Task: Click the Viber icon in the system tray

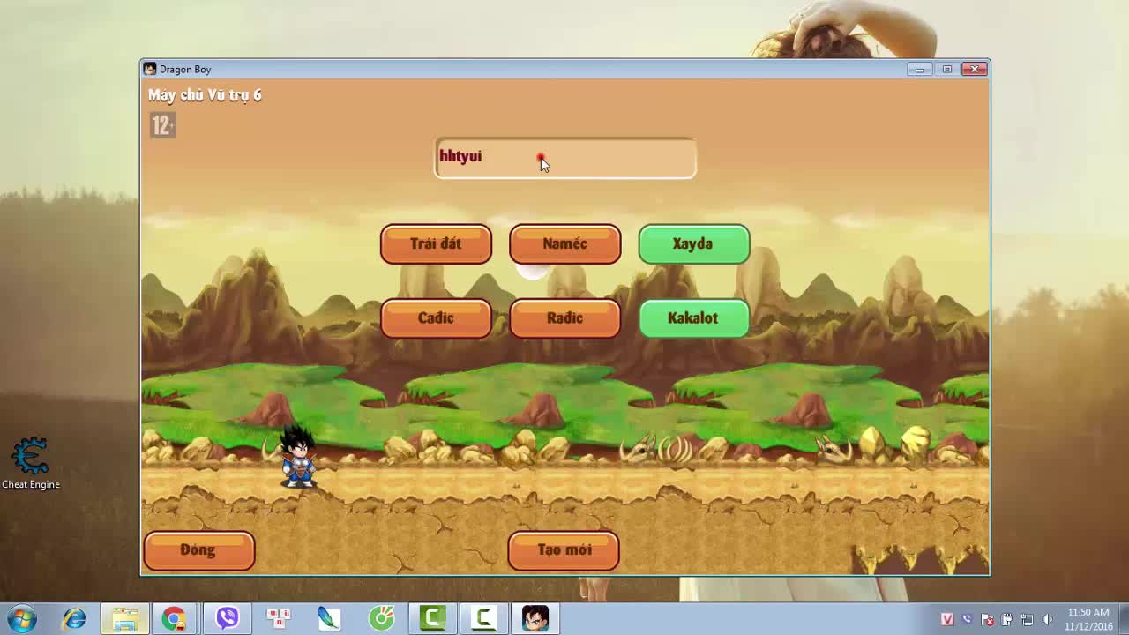Action: [x=968, y=619]
